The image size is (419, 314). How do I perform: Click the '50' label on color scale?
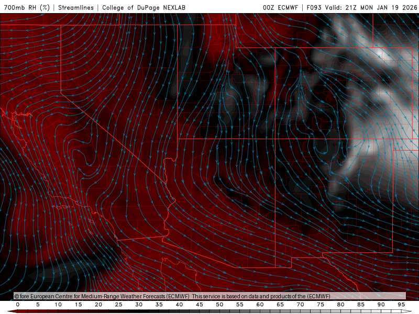219,305
